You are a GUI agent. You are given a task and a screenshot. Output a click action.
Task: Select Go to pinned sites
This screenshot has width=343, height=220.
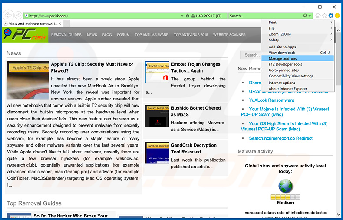pyautogui.click(x=298, y=70)
